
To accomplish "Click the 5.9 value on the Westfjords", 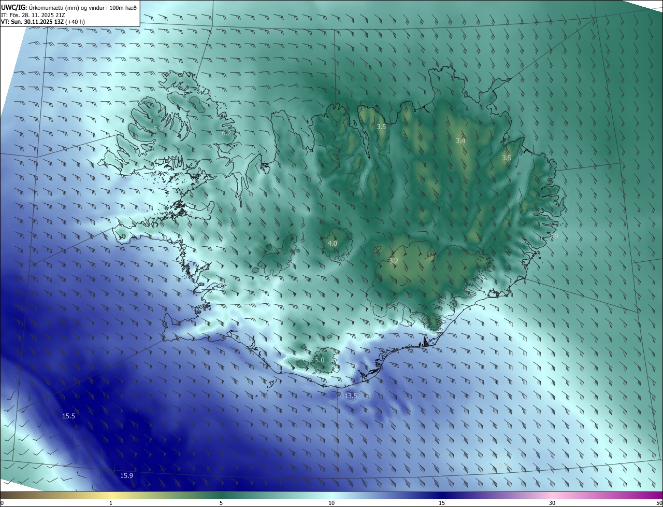I will tap(158, 128).
